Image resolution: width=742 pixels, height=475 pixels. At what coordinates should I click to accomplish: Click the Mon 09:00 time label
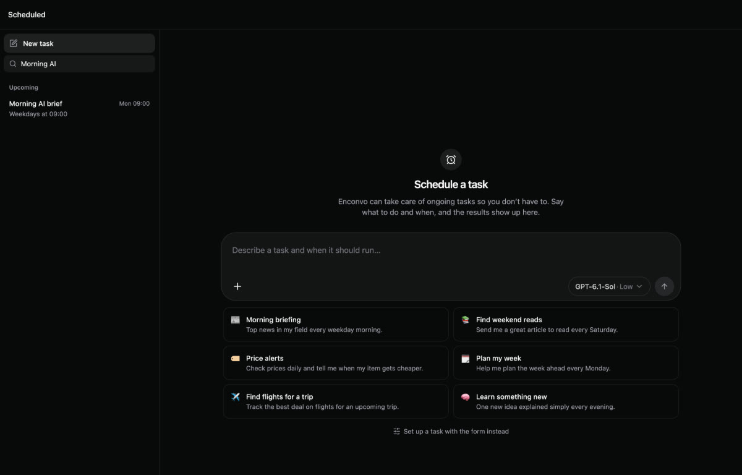click(134, 103)
